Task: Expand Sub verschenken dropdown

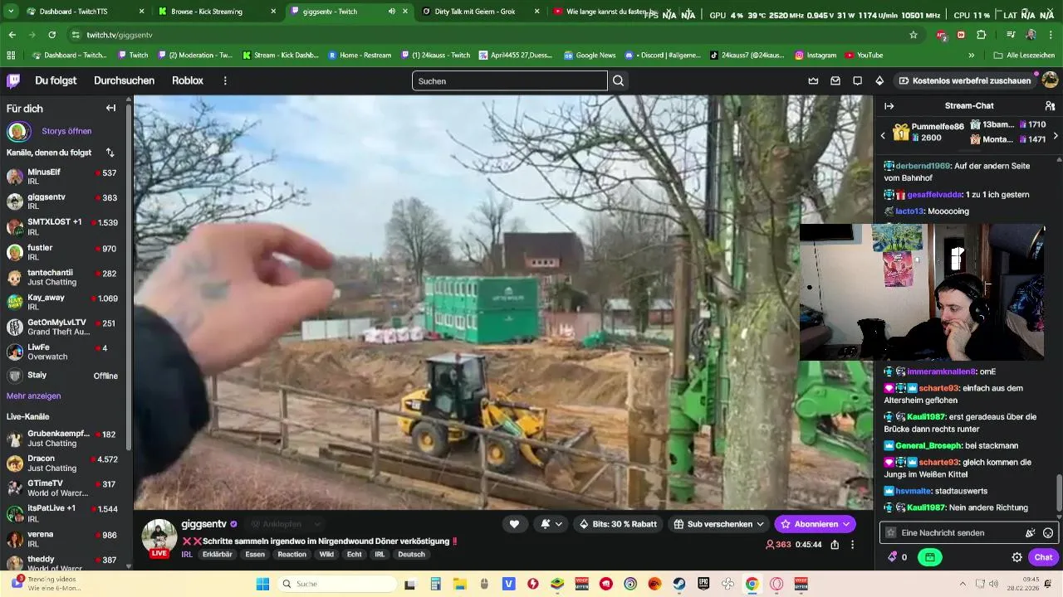Action: pos(718,524)
